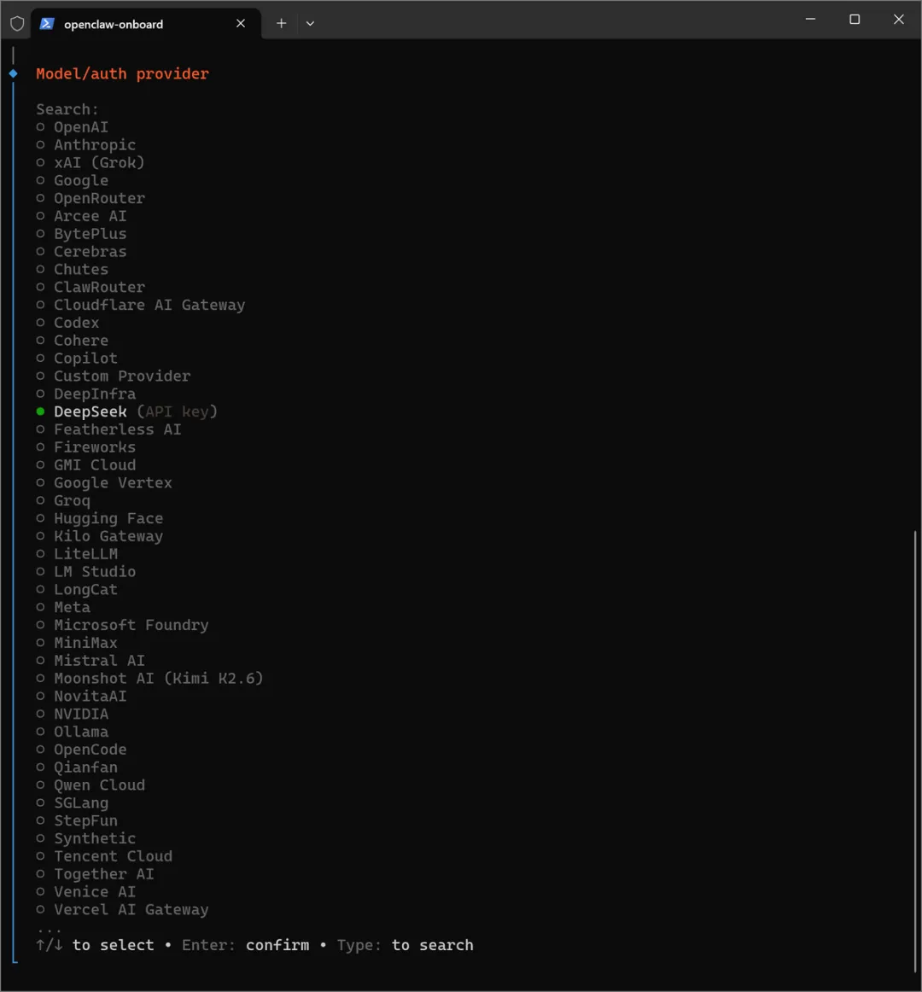This screenshot has height=992, width=922.
Task: Open the new-tab profile dropdown chevron
Action: coord(310,23)
